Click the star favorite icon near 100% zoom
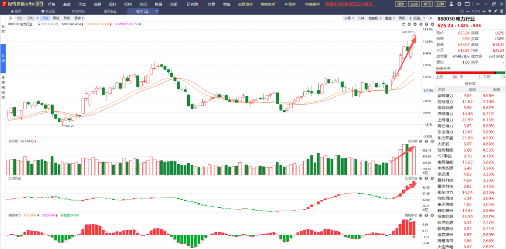 point(489,11)
